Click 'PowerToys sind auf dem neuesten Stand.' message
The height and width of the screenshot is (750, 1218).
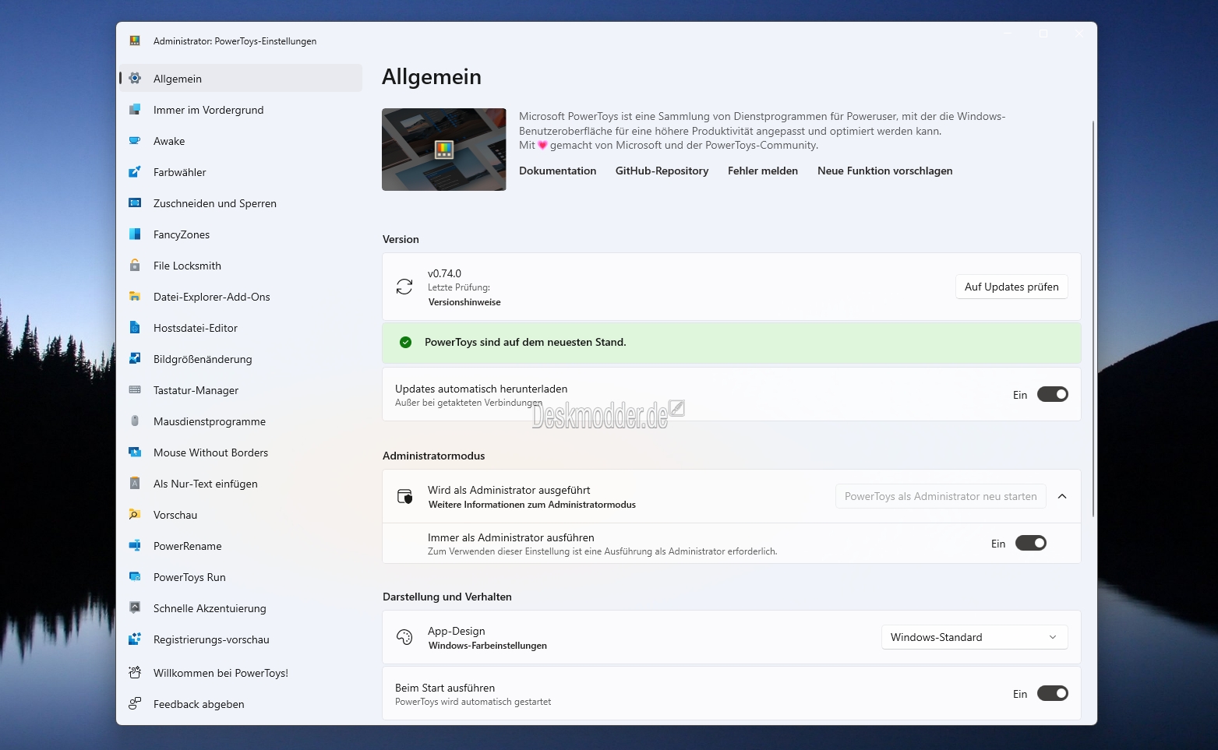pyautogui.click(x=525, y=342)
